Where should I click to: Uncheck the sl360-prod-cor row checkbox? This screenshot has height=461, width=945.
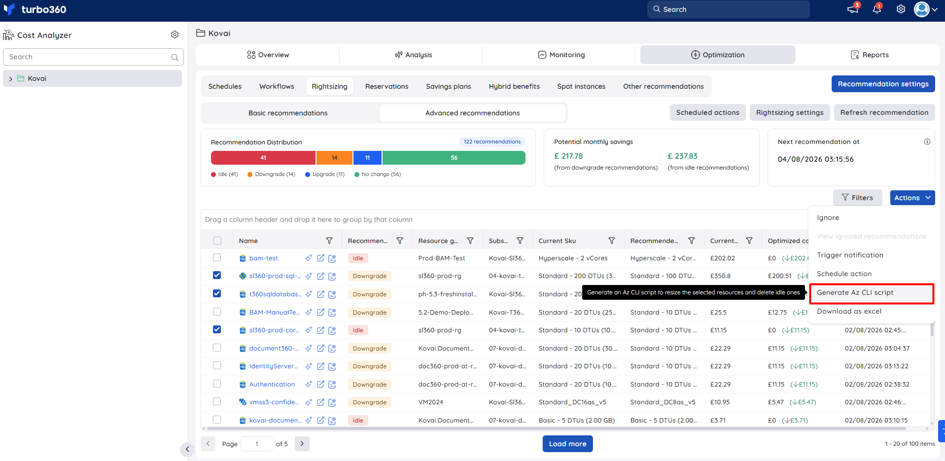pyautogui.click(x=217, y=329)
